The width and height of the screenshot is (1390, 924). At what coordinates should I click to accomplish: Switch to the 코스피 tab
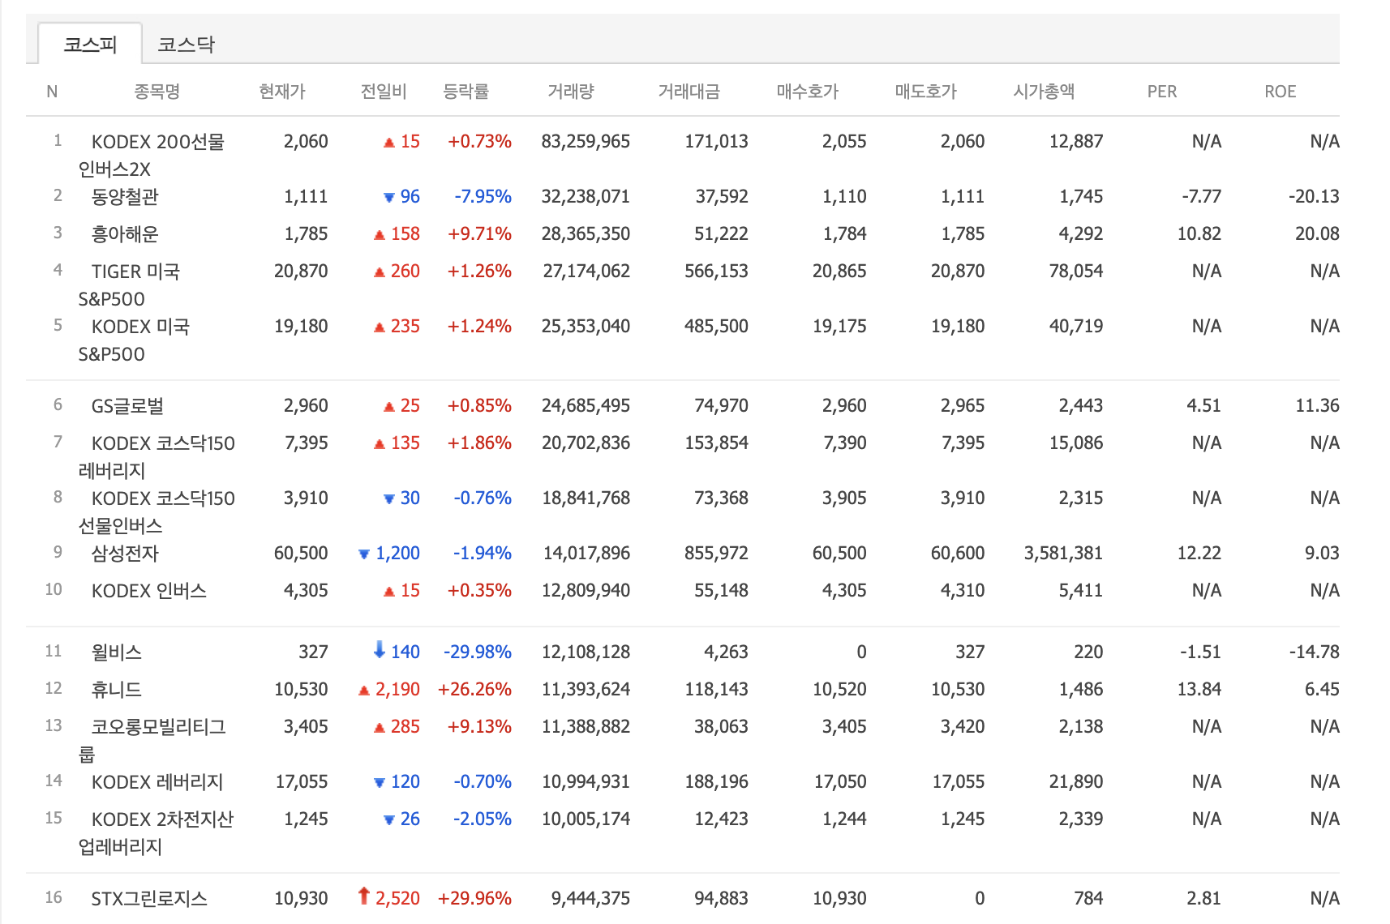90,44
